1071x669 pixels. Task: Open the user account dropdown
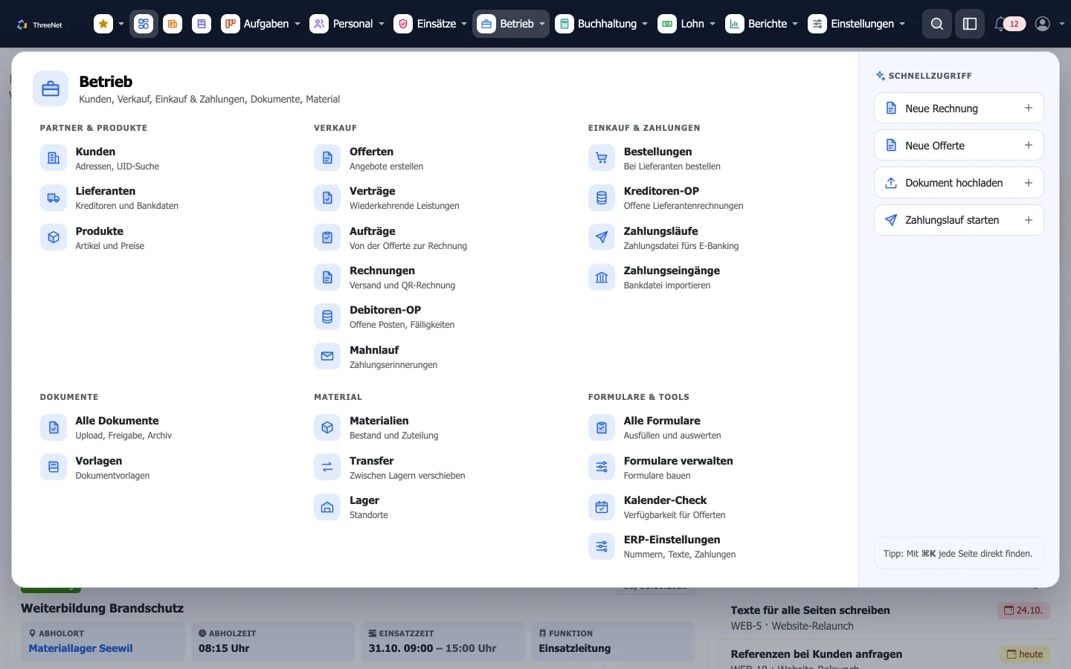1049,24
